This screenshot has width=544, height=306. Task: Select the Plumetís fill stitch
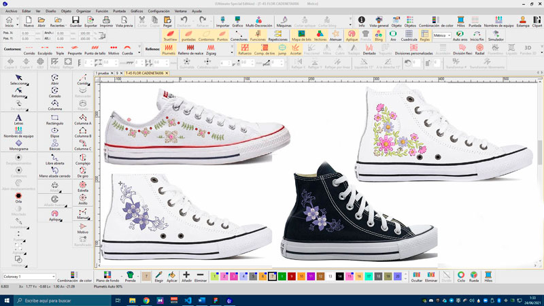pos(169,49)
